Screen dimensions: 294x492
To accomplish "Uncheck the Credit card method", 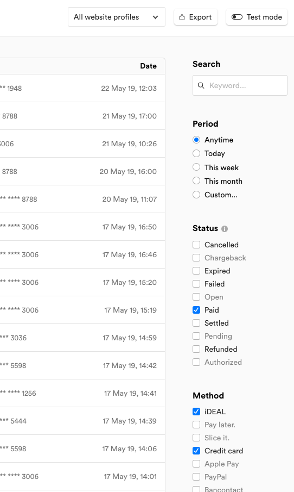I will [196, 451].
